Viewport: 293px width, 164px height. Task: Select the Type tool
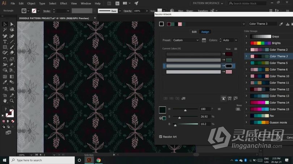pos(5,41)
